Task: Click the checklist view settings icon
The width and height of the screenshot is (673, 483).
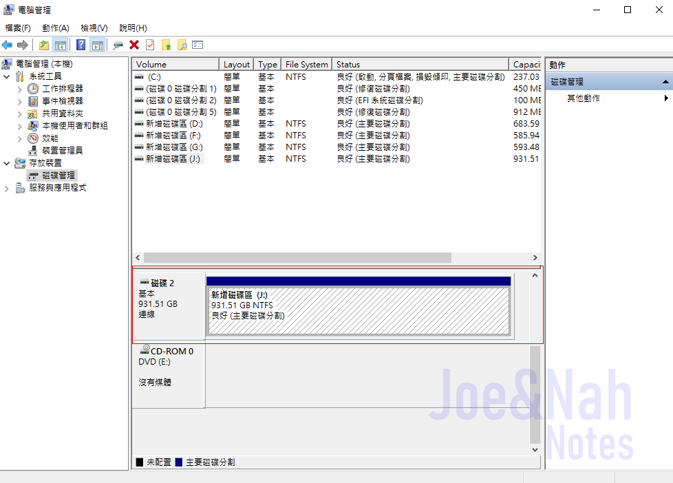Action: tap(197, 45)
